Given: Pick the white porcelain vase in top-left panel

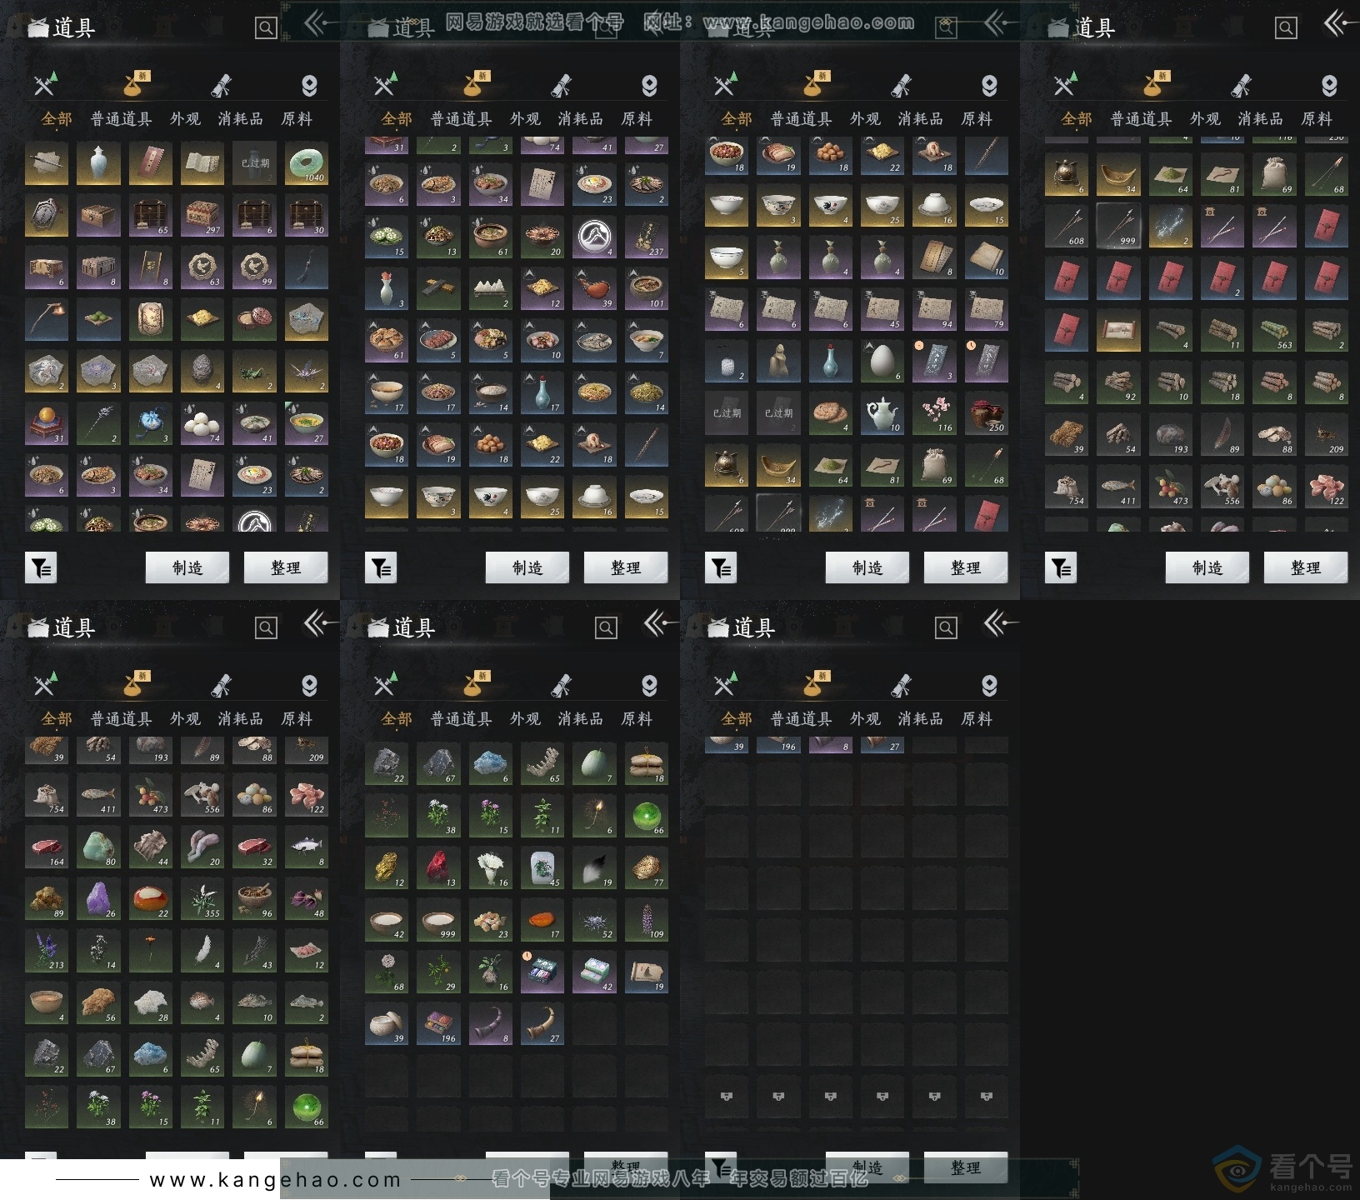Looking at the screenshot, I should [98, 163].
